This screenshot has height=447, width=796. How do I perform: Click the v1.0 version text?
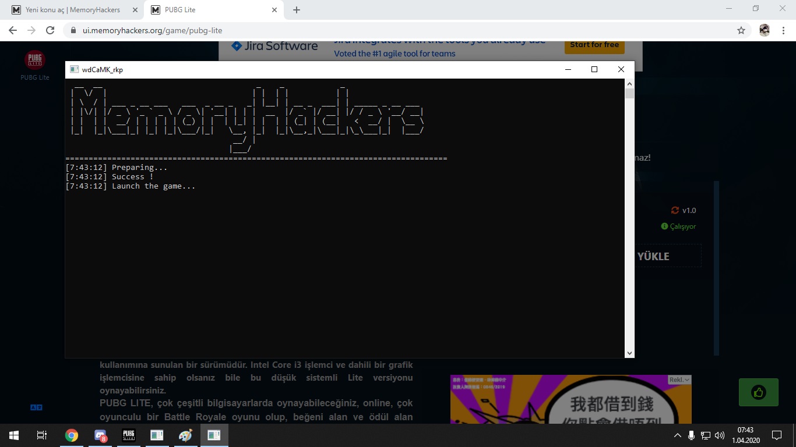(x=689, y=210)
